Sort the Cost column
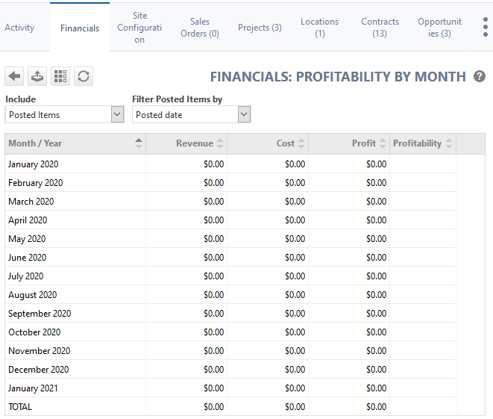Viewport: 493px width, 419px height. coord(301,143)
